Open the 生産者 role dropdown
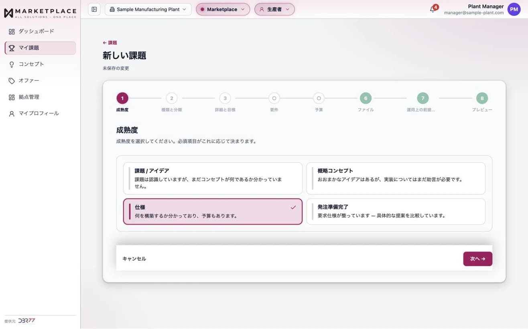The image size is (528, 329). click(274, 9)
